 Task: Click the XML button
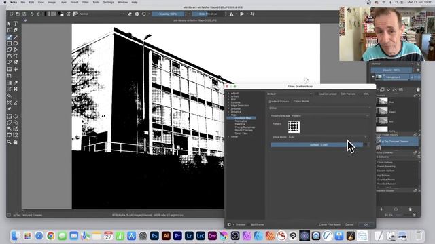tap(366, 94)
